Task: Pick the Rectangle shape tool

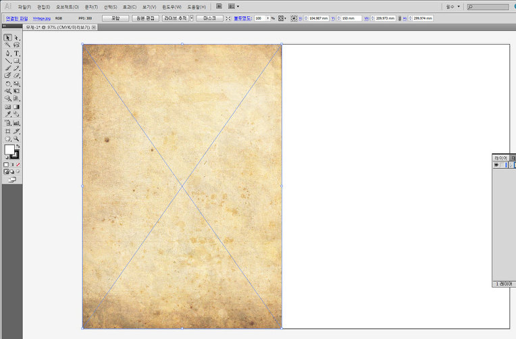Action: tap(17, 61)
